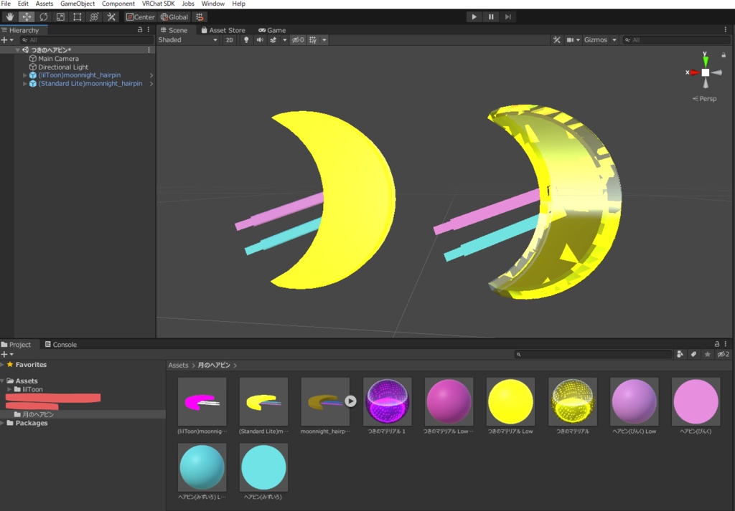Open the Help menu
735x511 pixels.
click(238, 4)
